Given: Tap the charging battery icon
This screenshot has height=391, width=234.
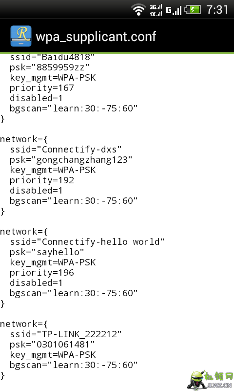Looking at the screenshot, I should click(193, 10).
